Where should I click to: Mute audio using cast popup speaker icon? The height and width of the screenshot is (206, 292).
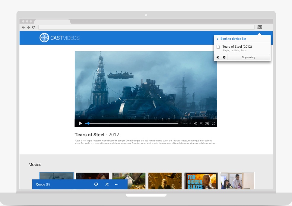[218, 57]
